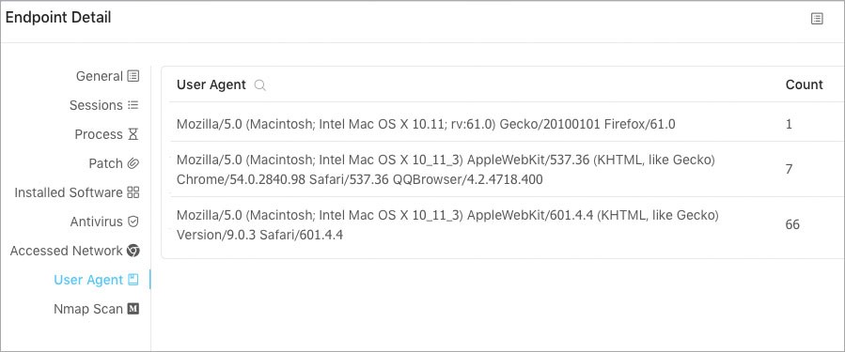Click the User Agent save icon

pyautogui.click(x=133, y=280)
